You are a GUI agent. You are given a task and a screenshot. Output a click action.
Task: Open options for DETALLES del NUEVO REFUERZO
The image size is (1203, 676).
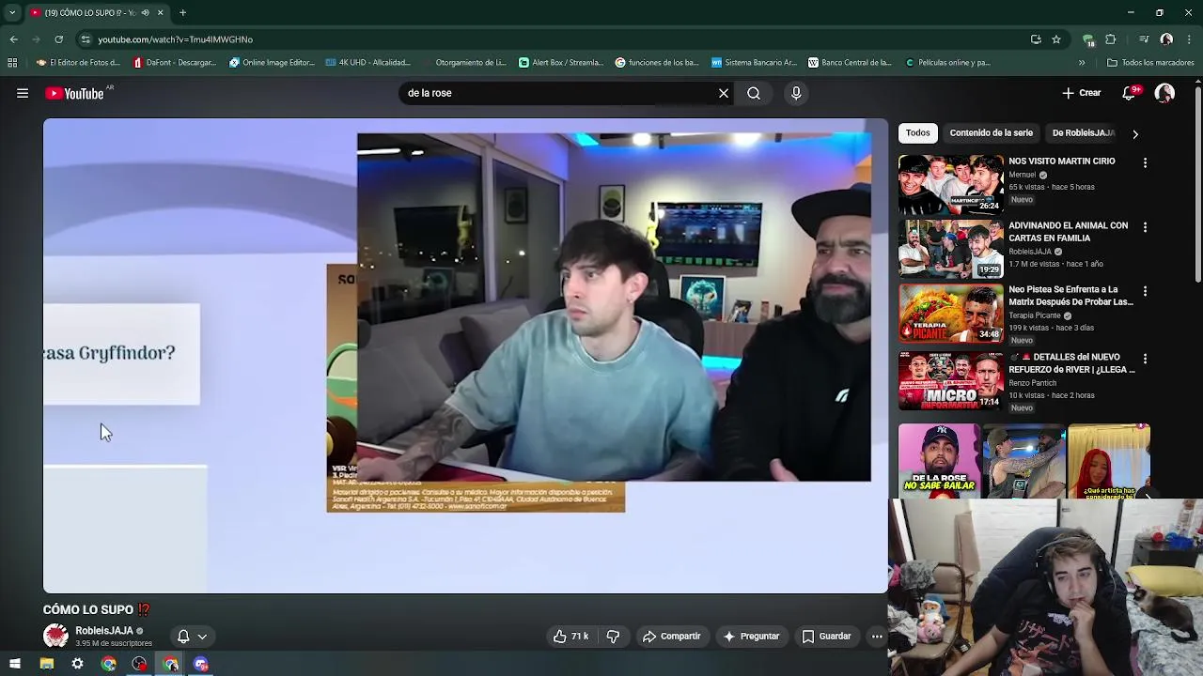(x=1145, y=359)
